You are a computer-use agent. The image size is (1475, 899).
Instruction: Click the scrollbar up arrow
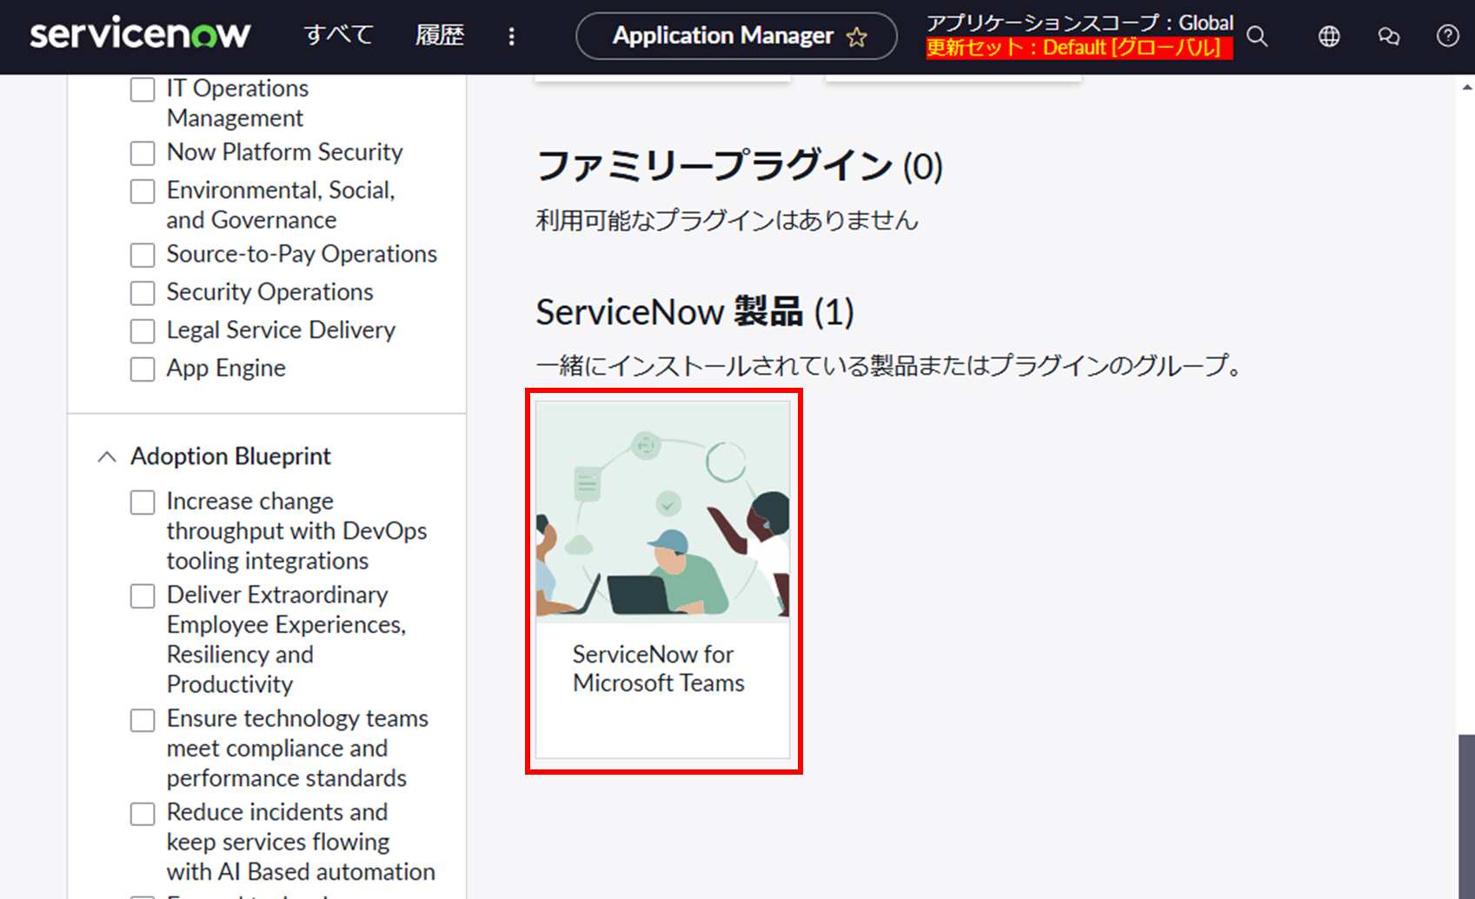tap(1466, 86)
